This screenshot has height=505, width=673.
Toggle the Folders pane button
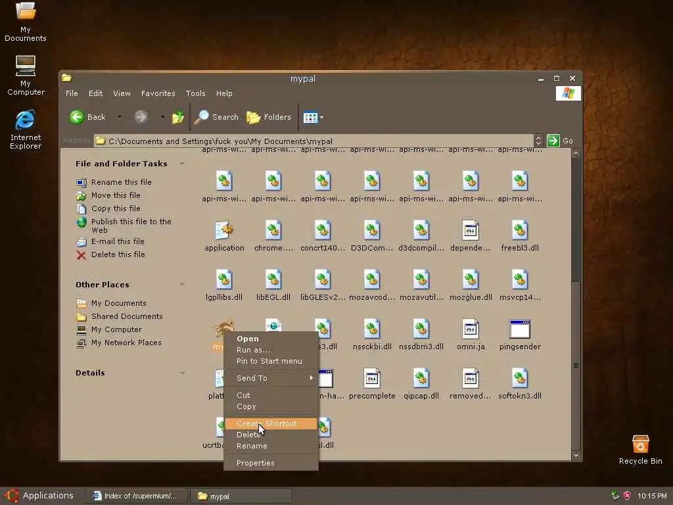pos(269,117)
